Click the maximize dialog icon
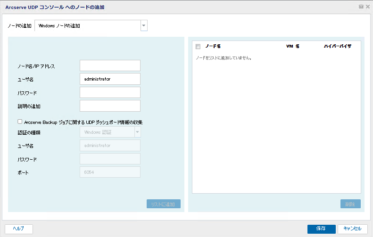This screenshot has width=373, height=237. 361,7
